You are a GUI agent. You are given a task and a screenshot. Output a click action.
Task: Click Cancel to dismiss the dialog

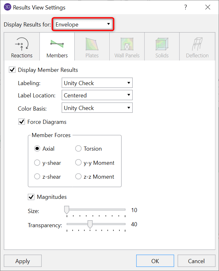[x=196, y=261]
